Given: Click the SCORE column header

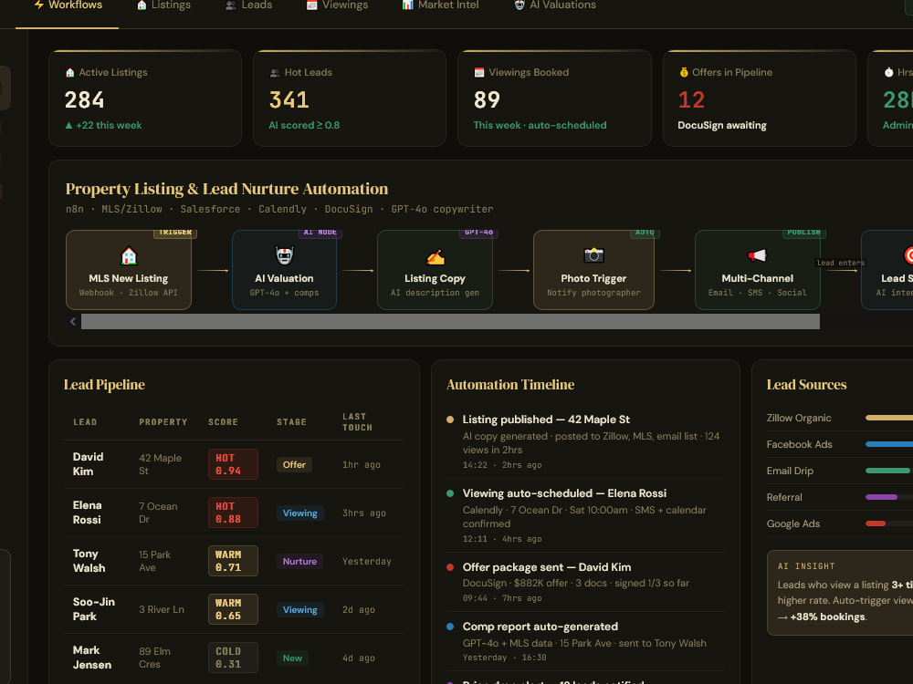Looking at the screenshot, I should pyautogui.click(x=223, y=422).
